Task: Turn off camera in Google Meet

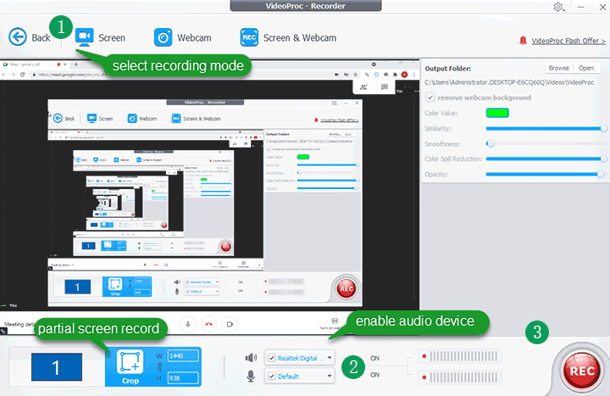Action: point(230,325)
